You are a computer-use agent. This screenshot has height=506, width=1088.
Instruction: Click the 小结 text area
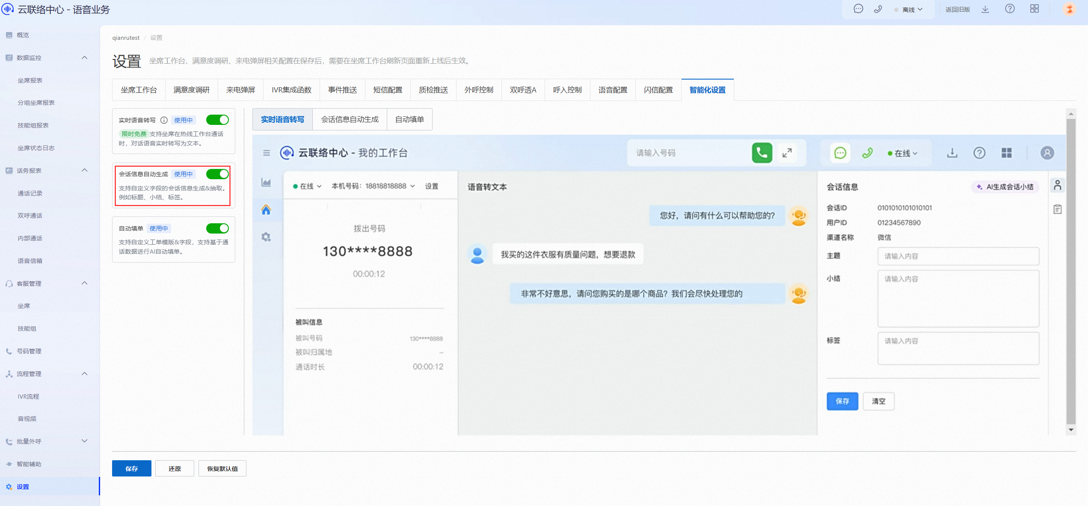(958, 298)
